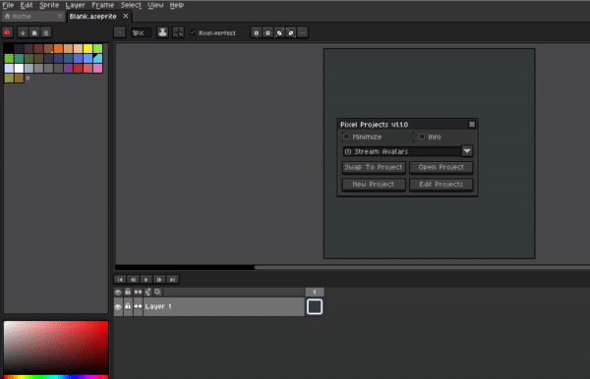The height and width of the screenshot is (379, 590).
Task: Select the cel thumbnail for frame 1
Action: (x=315, y=307)
